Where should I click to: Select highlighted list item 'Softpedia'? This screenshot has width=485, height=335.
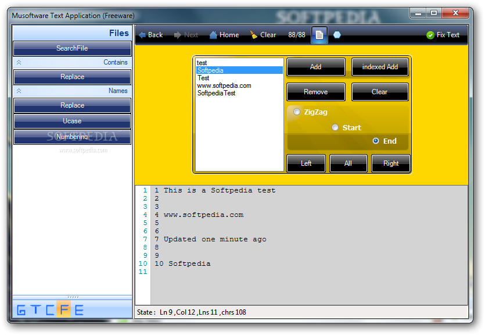tap(239, 70)
